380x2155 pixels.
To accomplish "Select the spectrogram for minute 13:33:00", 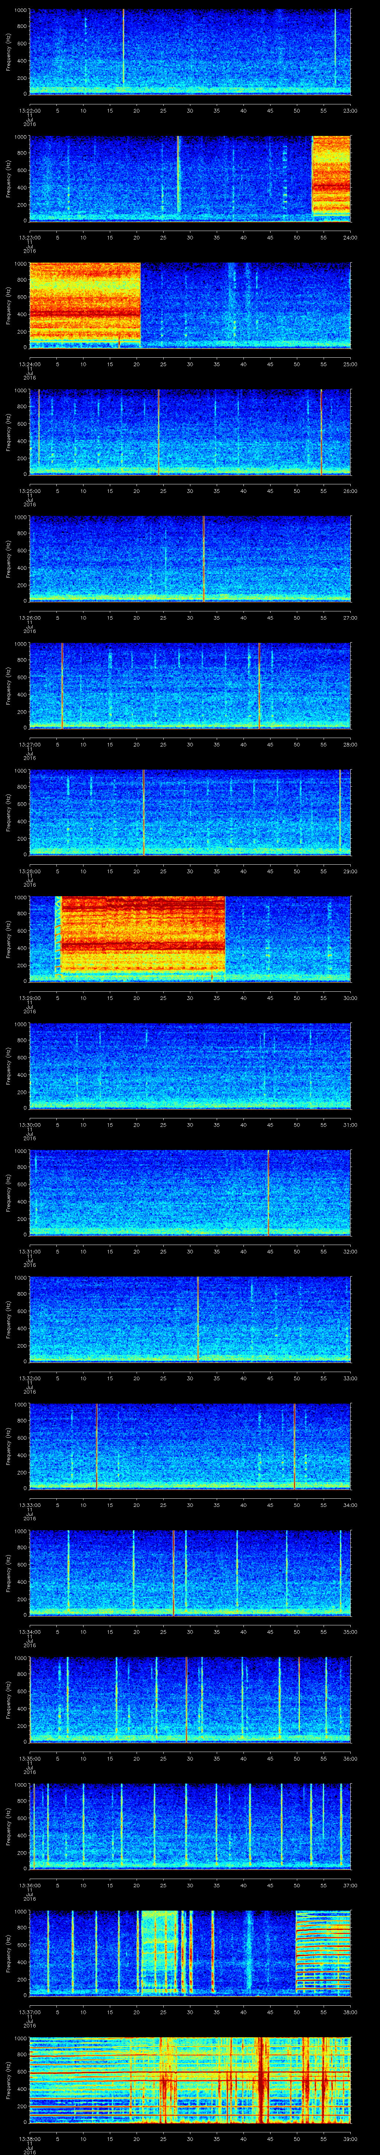I will pos(190,1446).
